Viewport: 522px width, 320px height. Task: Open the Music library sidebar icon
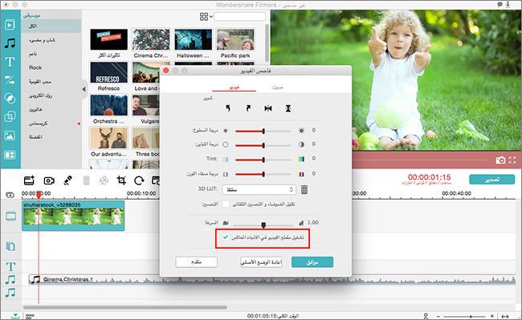(x=10, y=43)
